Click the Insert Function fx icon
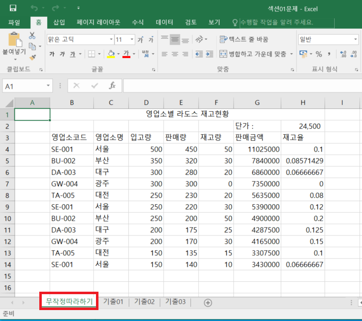Screen dimensions: 362x321 (x=112, y=85)
